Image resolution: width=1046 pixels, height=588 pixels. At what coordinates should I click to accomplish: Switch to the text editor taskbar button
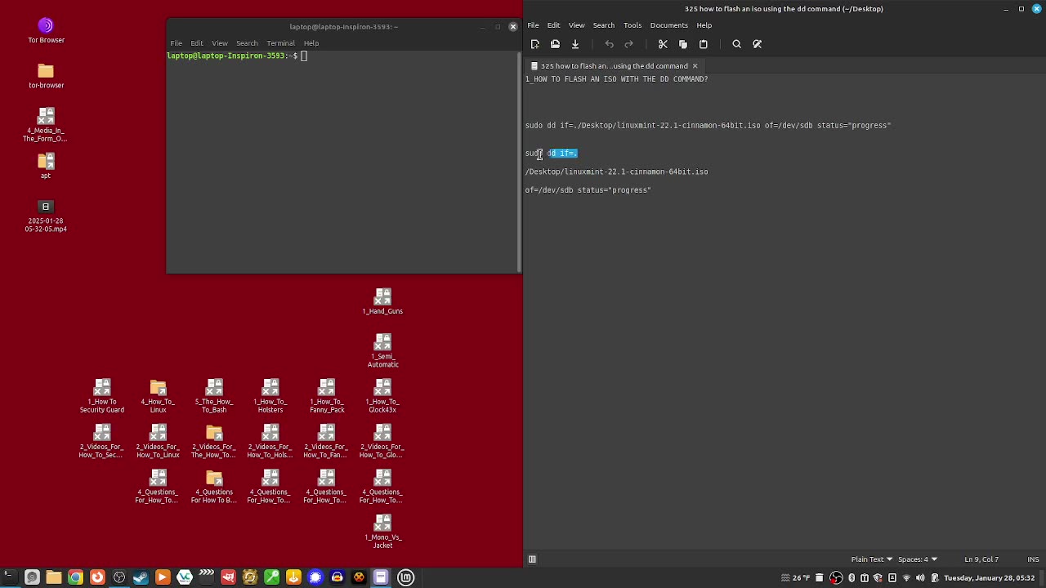381,577
